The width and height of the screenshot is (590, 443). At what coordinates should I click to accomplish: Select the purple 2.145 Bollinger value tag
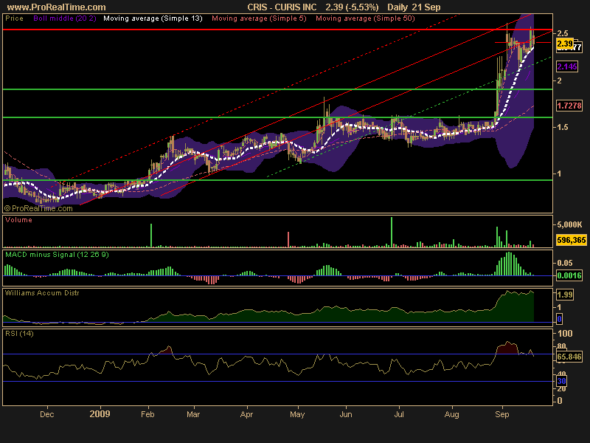(x=567, y=66)
